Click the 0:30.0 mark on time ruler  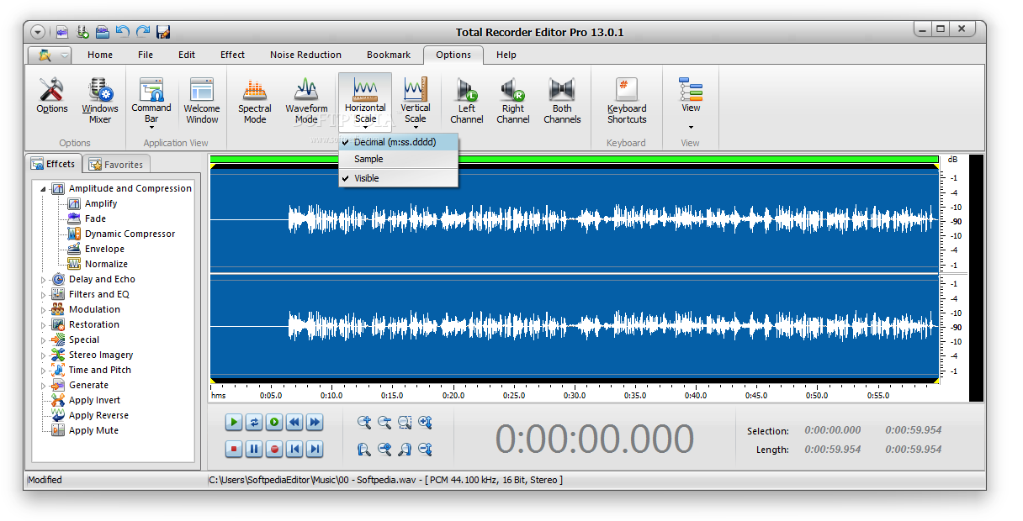pyautogui.click(x=575, y=396)
